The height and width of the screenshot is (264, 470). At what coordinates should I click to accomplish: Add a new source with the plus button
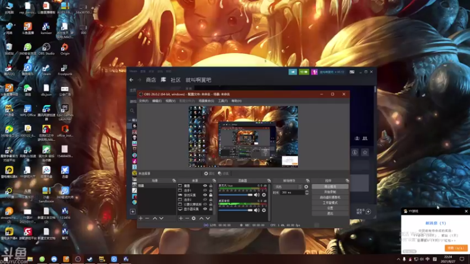click(x=181, y=218)
